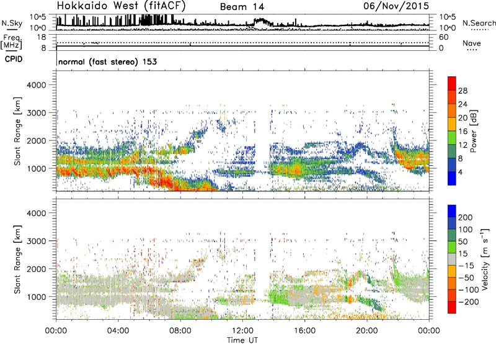Click the Slant Range label of power panel

[x=17, y=131]
